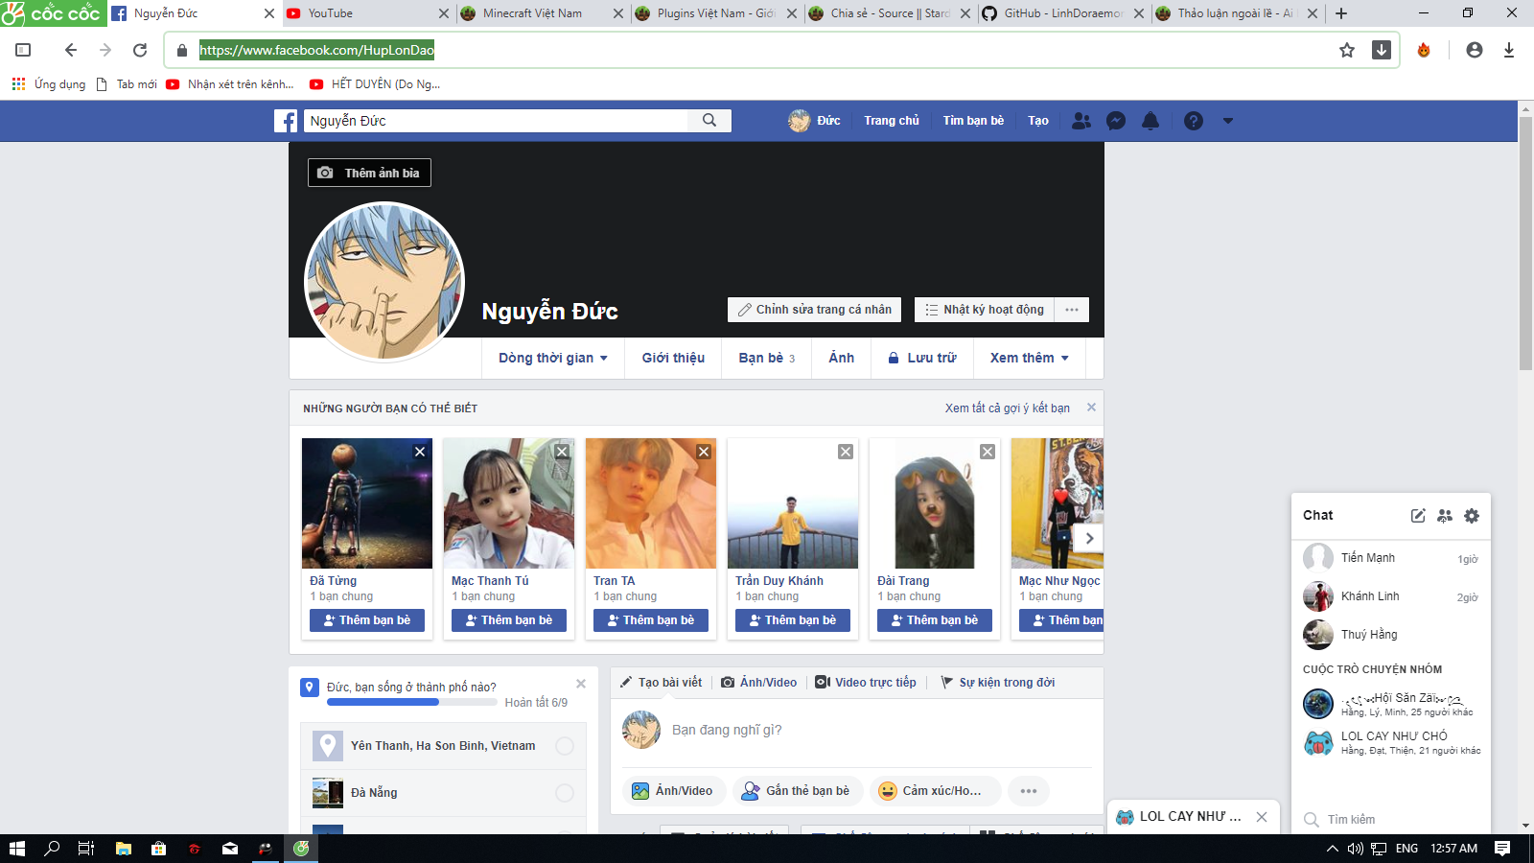This screenshot has height=863, width=1534.
Task: Bookmark page with the star icon
Action: tap(1347, 50)
